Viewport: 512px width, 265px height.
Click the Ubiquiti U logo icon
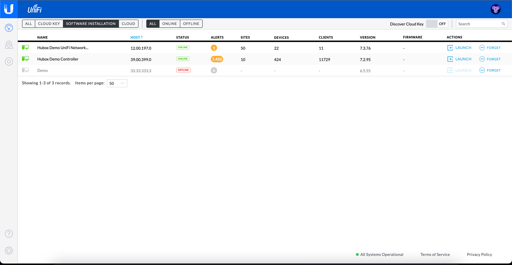(x=9, y=9)
